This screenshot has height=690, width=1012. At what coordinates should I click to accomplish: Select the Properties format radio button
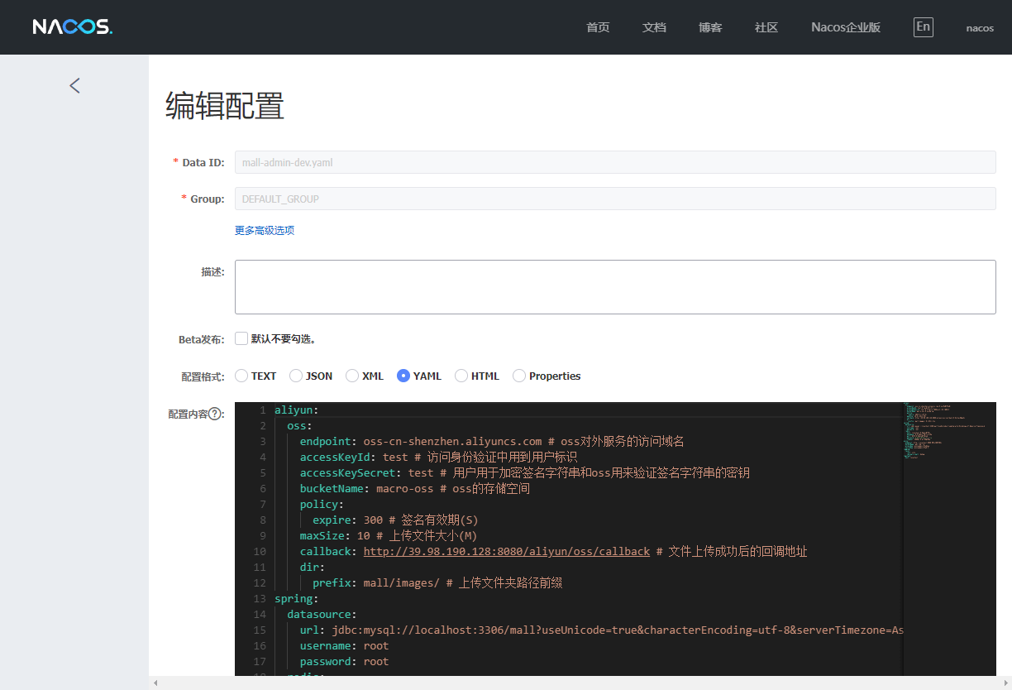coord(519,376)
